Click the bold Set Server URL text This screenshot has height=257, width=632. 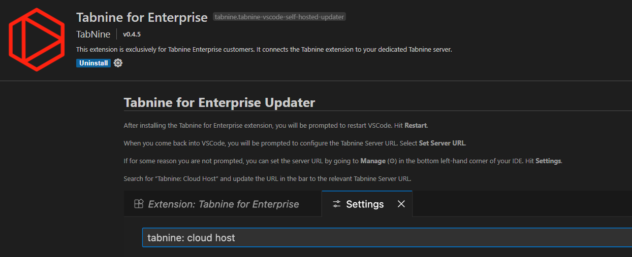coord(442,143)
